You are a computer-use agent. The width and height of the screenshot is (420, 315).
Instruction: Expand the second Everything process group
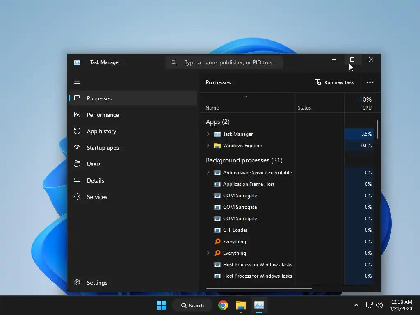[x=208, y=253]
